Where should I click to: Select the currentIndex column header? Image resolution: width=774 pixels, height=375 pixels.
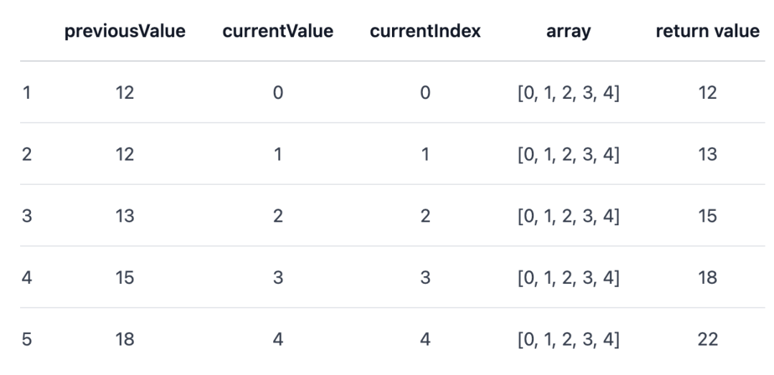coord(424,32)
